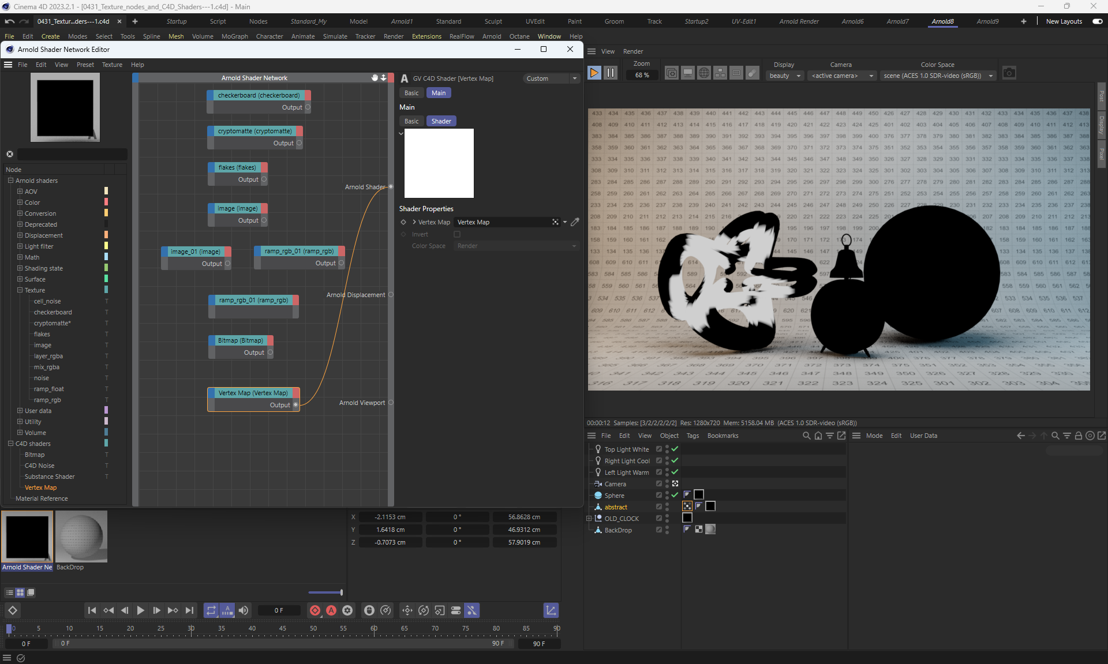1108x664 pixels.
Task: Click the record active objects keyframe button
Action: tap(315, 610)
